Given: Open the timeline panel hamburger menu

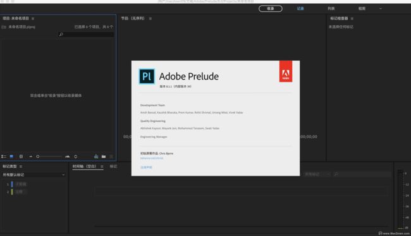Looking at the screenshot, I should coord(102,167).
